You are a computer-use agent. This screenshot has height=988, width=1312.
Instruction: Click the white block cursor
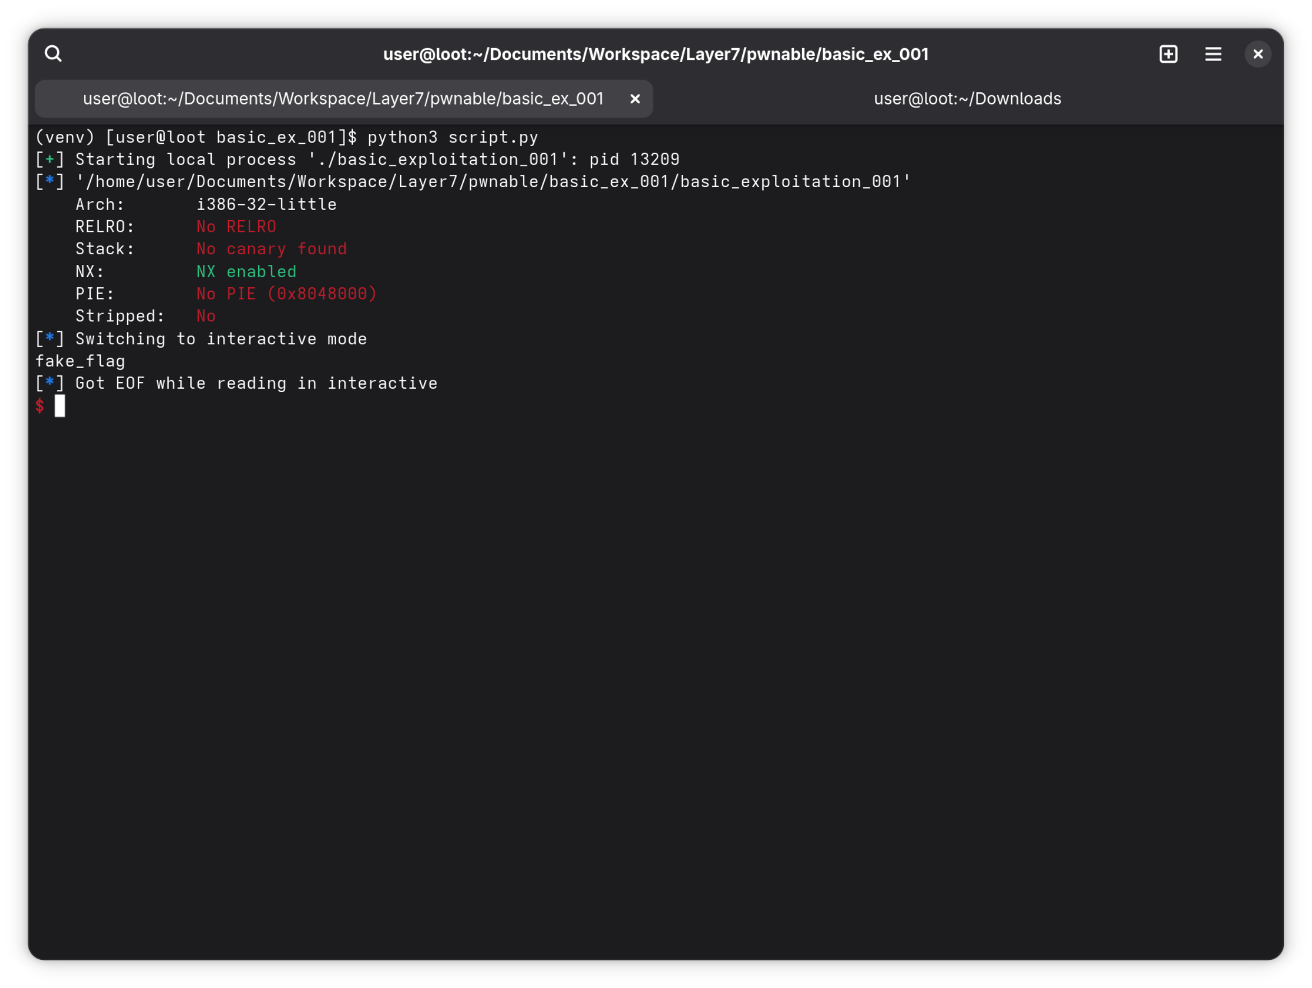(x=60, y=406)
